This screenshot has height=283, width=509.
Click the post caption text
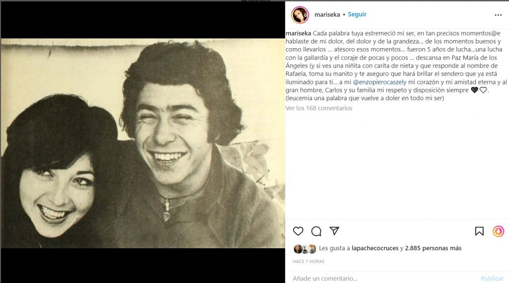click(396, 66)
